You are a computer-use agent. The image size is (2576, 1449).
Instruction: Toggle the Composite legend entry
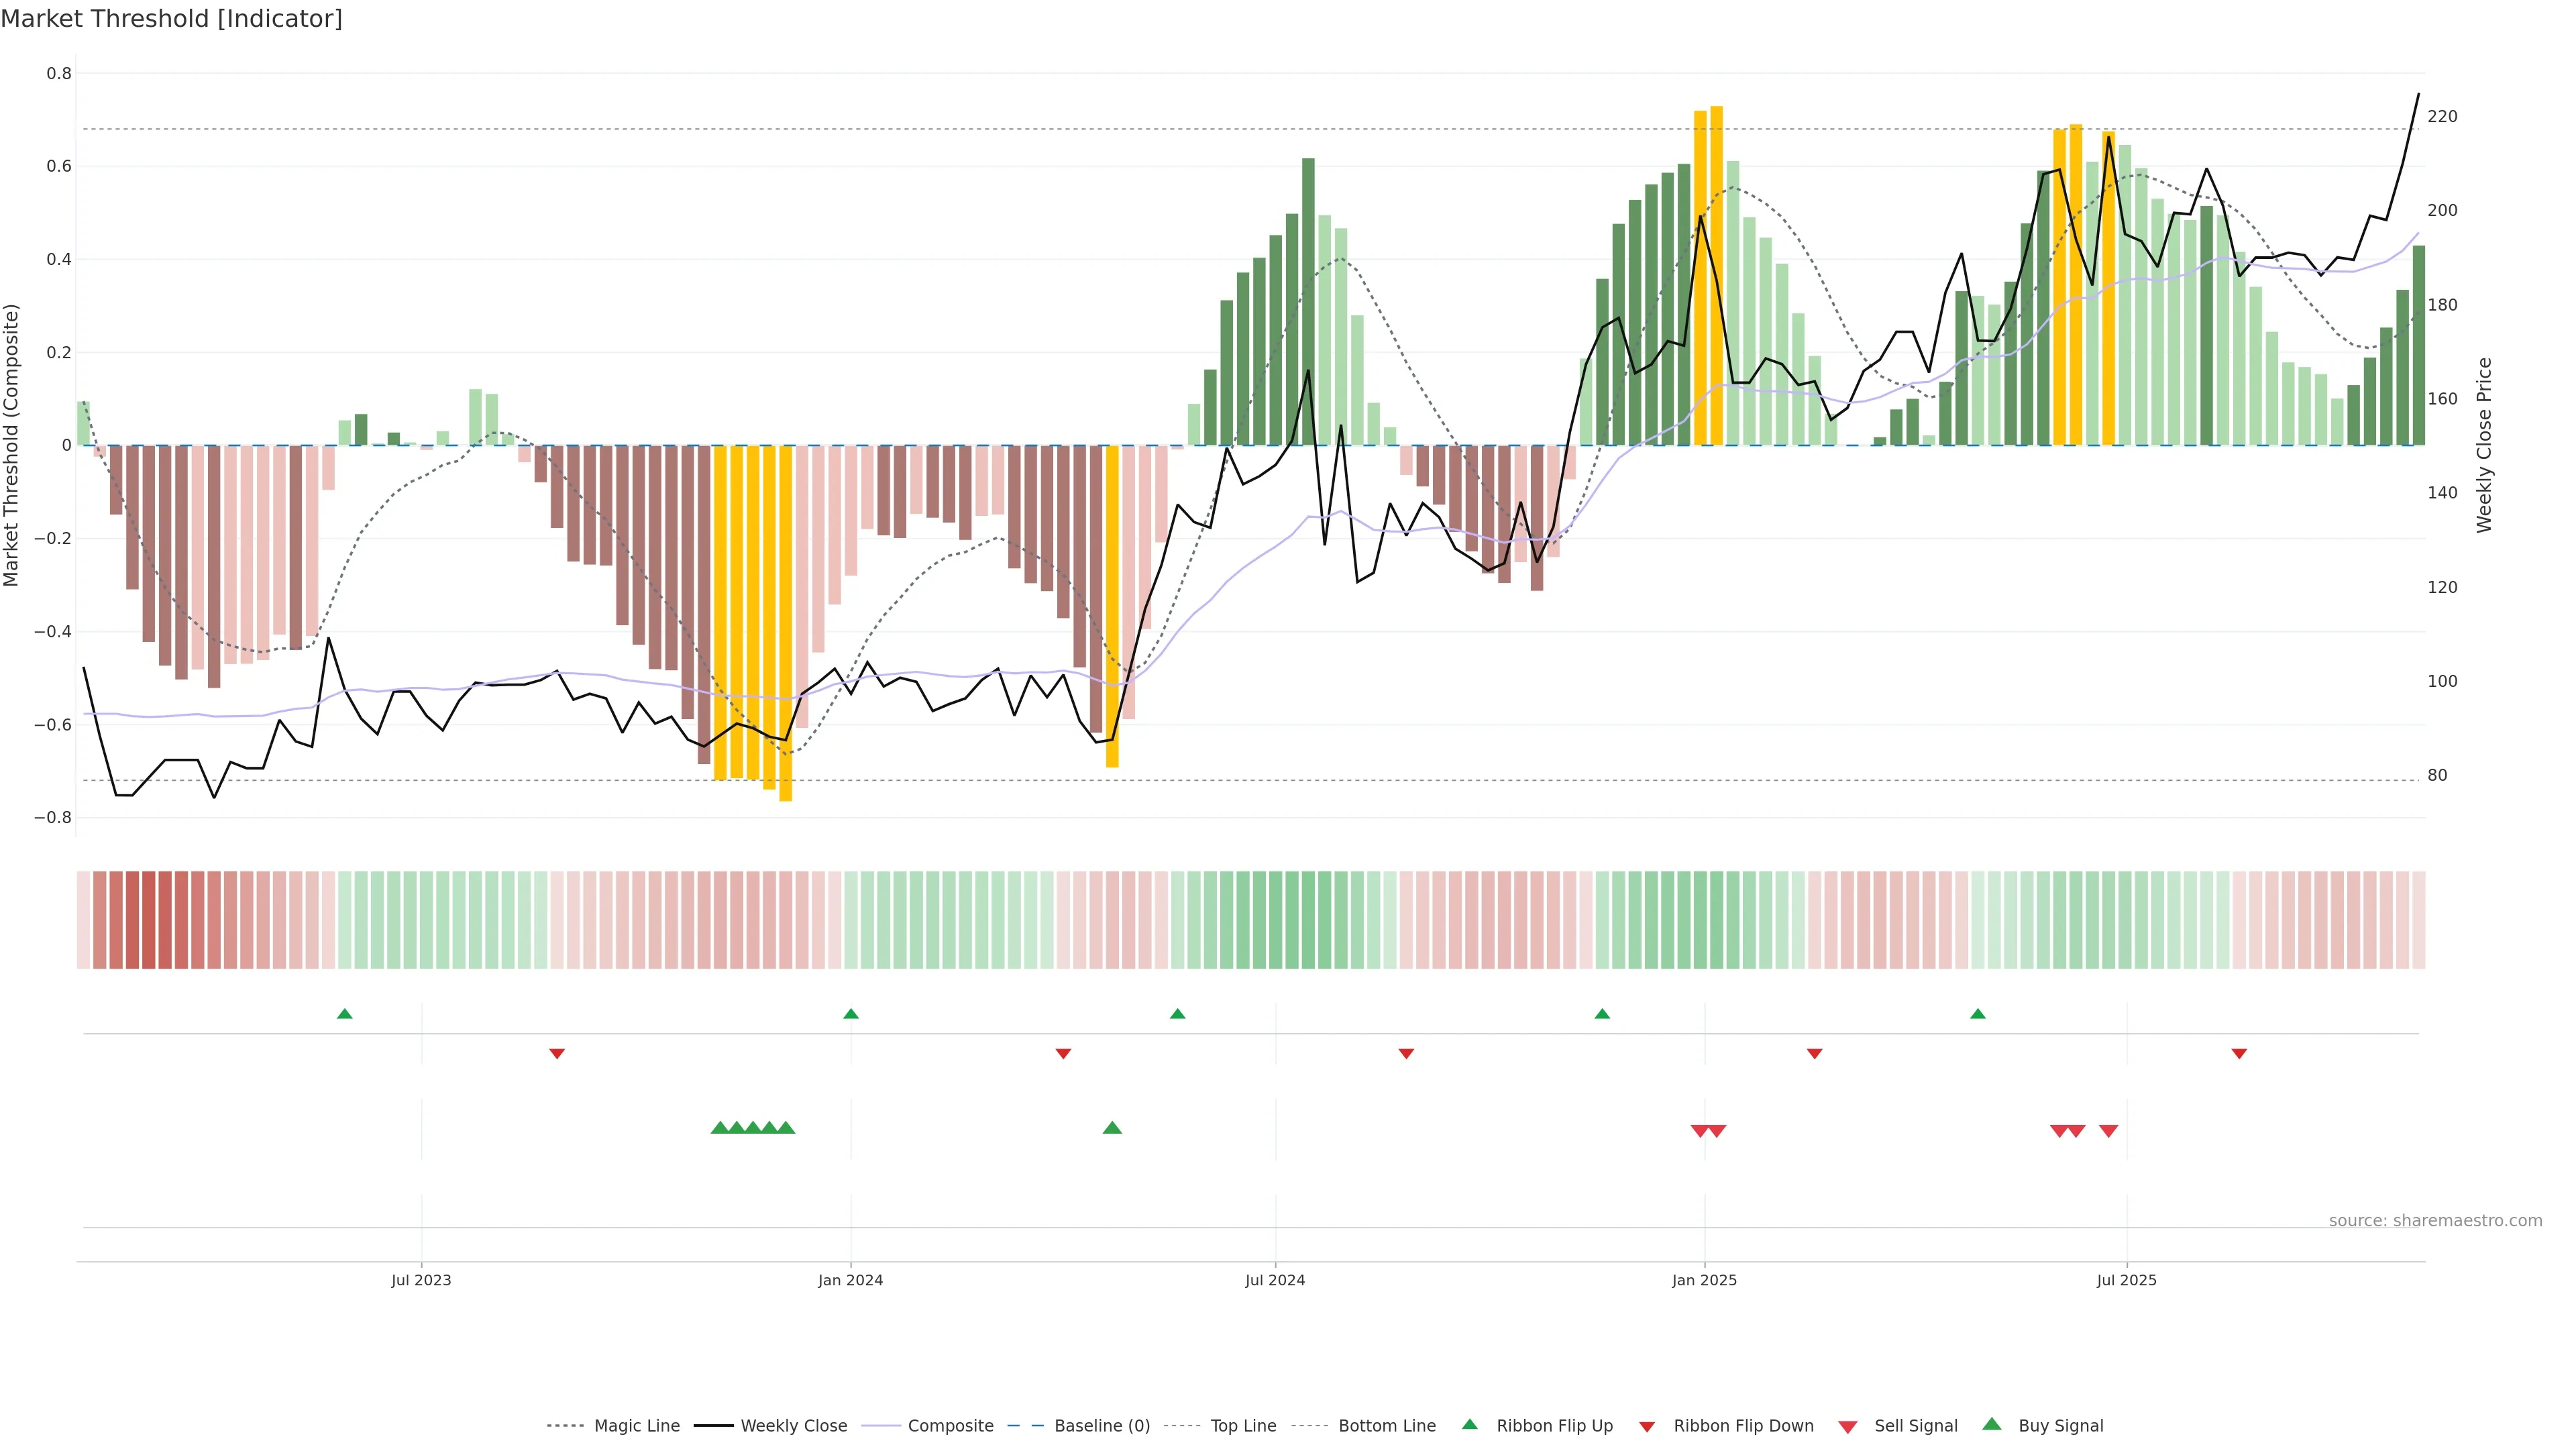950,1426
